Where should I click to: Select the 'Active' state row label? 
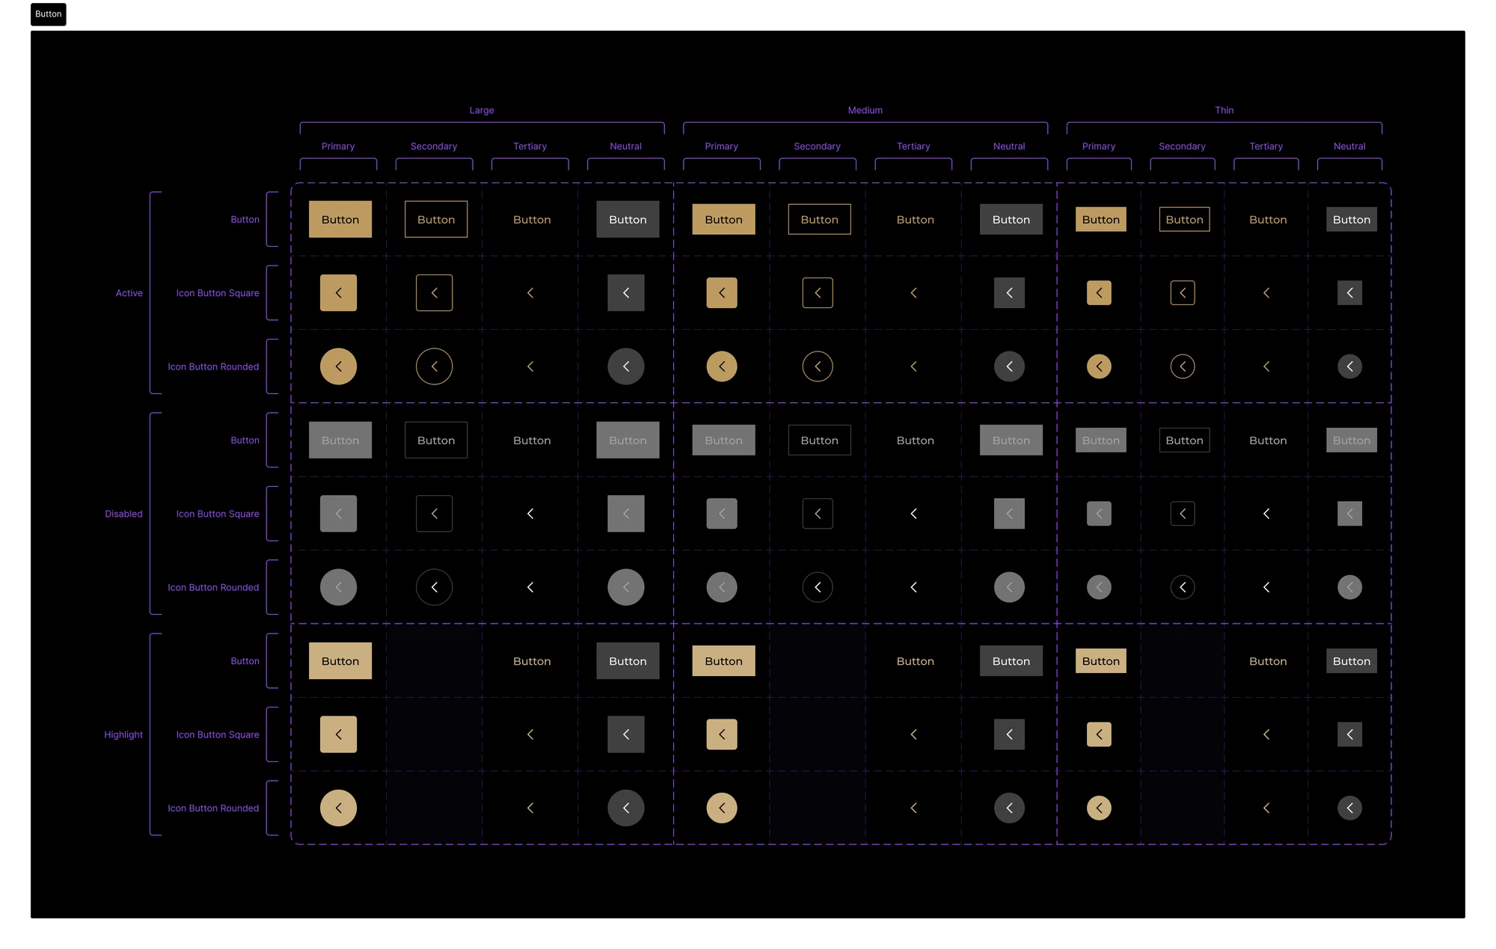pos(129,293)
